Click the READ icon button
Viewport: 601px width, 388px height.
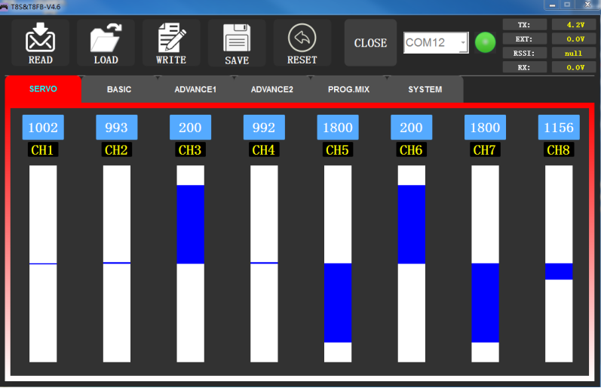(40, 42)
